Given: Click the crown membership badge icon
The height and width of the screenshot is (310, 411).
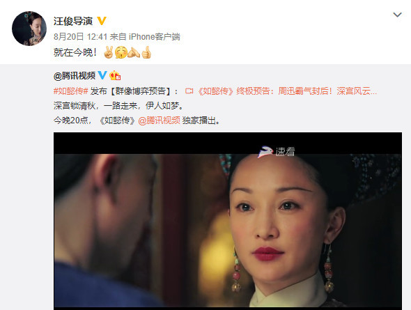Looking at the screenshot, I should 115,76.
